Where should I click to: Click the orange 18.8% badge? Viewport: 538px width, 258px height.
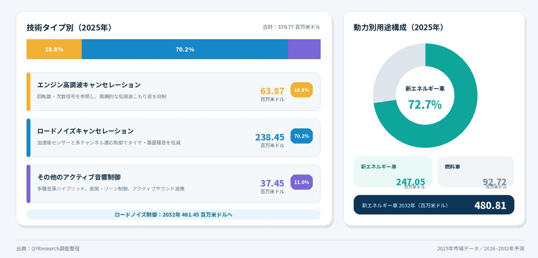point(302,90)
